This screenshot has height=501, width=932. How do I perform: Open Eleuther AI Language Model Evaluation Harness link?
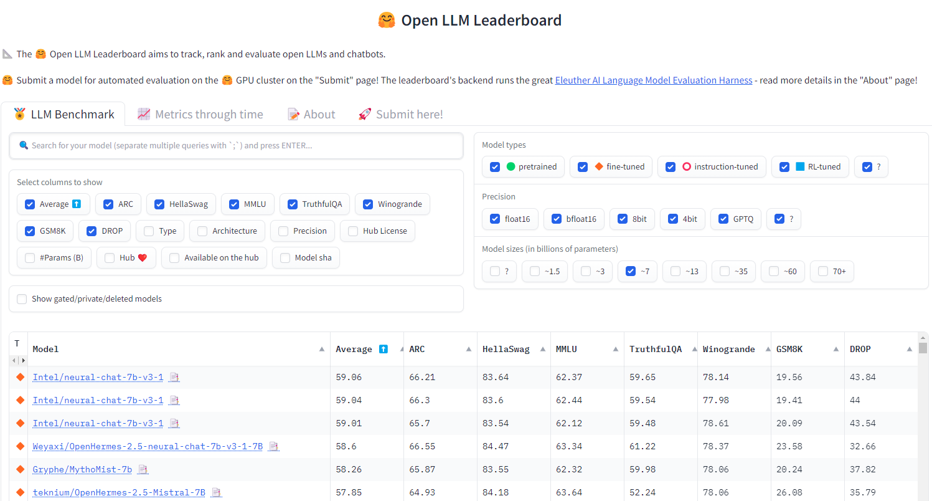click(653, 80)
